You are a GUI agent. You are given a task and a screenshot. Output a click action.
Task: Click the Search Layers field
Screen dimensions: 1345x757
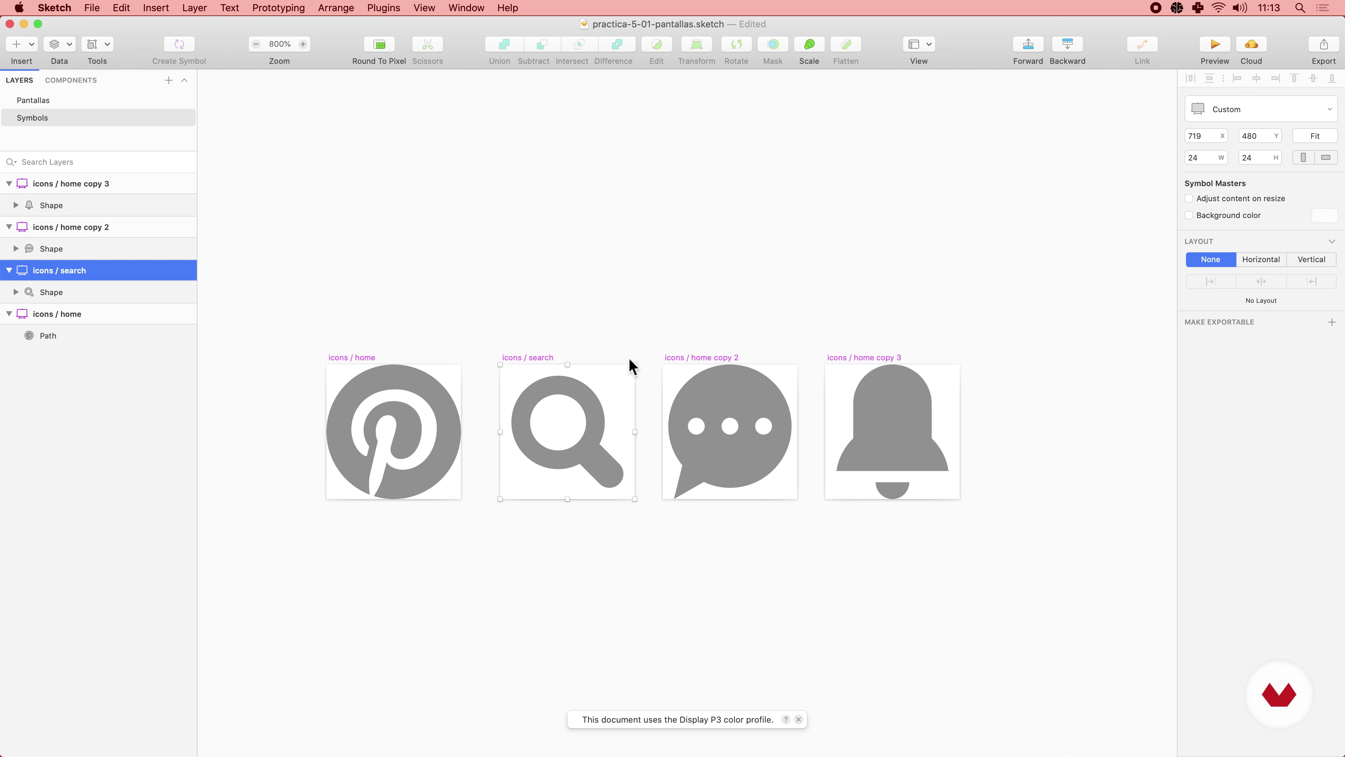[98, 162]
